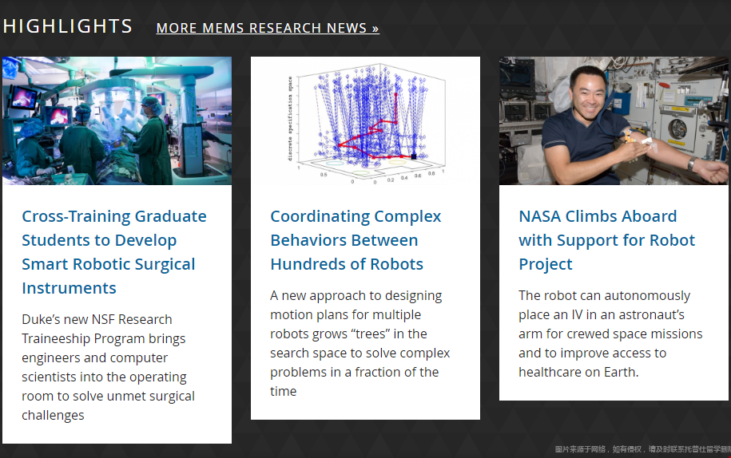The height and width of the screenshot is (458, 731).
Task: Click 'Students to Develop' title line
Action: pos(99,241)
